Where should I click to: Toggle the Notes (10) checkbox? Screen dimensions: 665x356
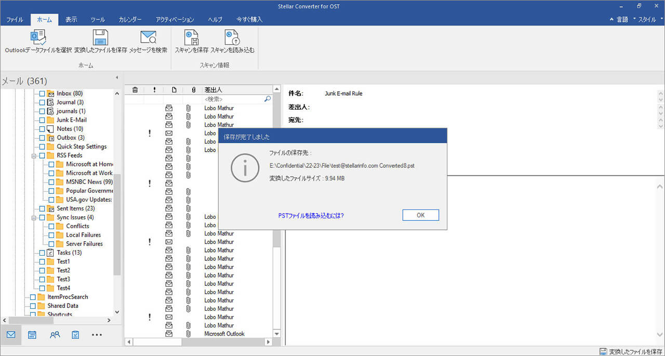point(42,129)
